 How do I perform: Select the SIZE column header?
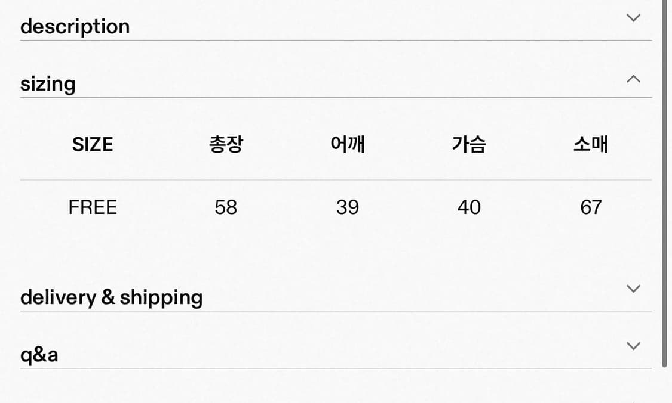pyautogui.click(x=93, y=144)
